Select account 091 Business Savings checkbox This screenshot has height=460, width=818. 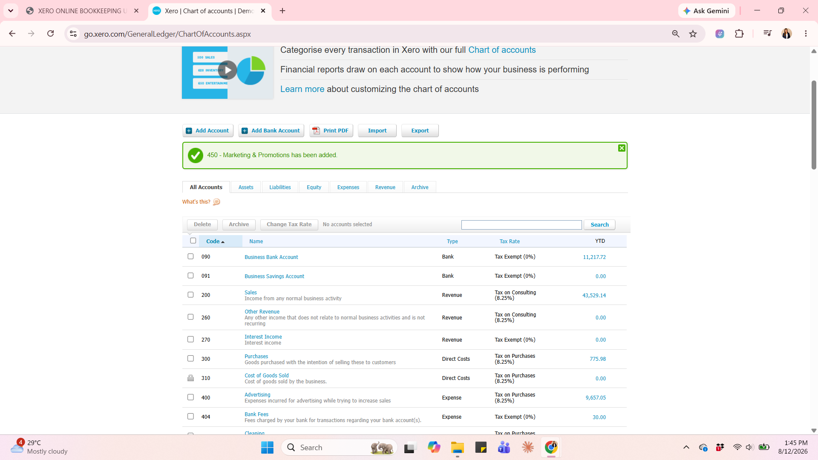[x=190, y=276]
